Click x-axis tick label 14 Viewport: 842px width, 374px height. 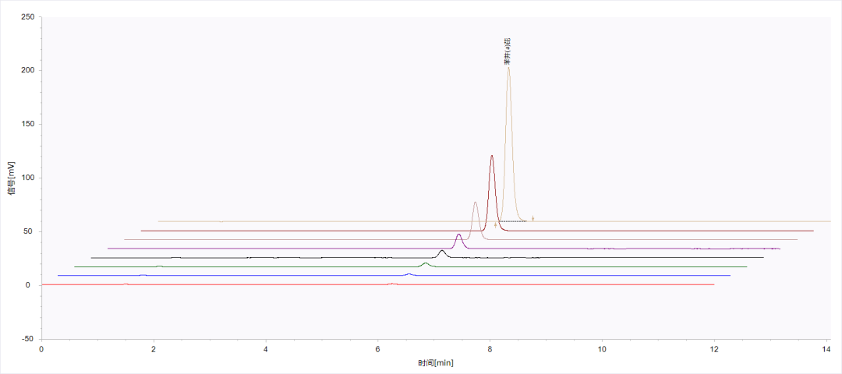point(826,348)
